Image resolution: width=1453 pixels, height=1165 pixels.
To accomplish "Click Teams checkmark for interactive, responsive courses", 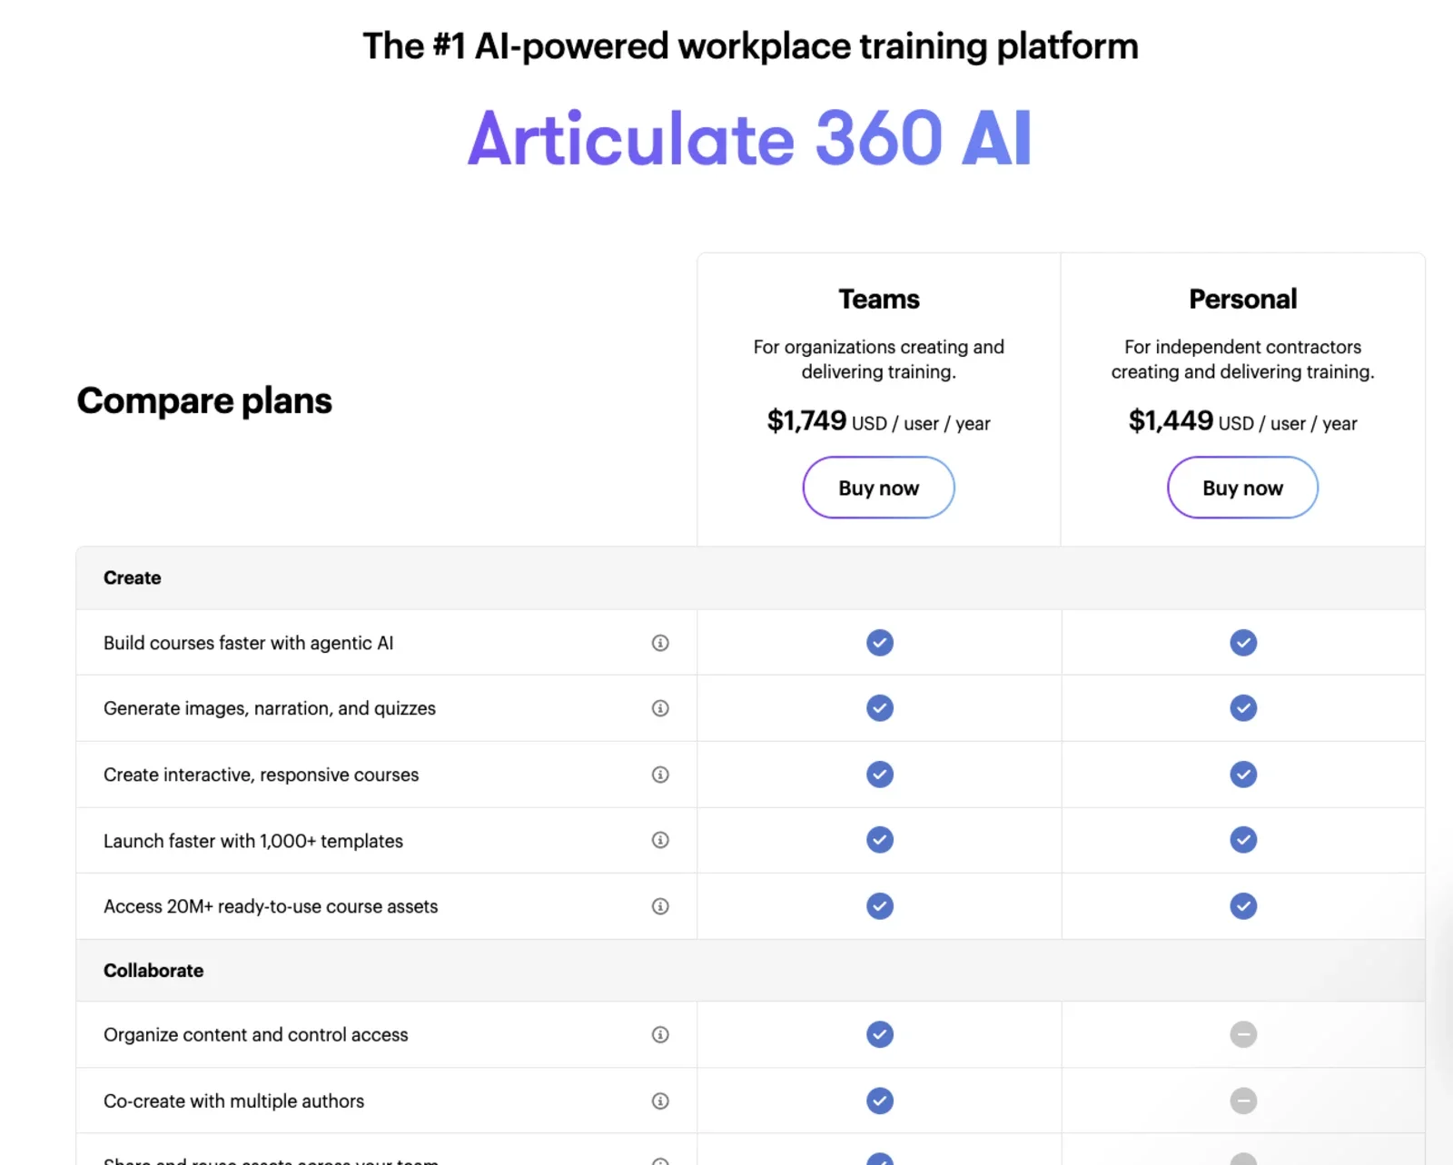I will click(x=879, y=775).
